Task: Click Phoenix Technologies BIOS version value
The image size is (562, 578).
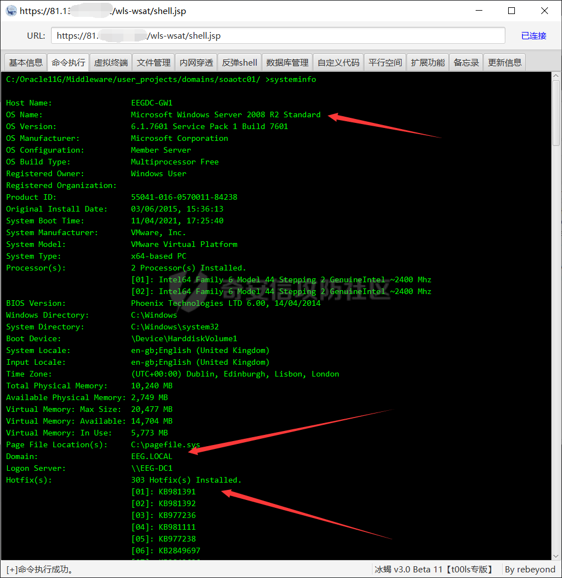Action: tap(225, 304)
